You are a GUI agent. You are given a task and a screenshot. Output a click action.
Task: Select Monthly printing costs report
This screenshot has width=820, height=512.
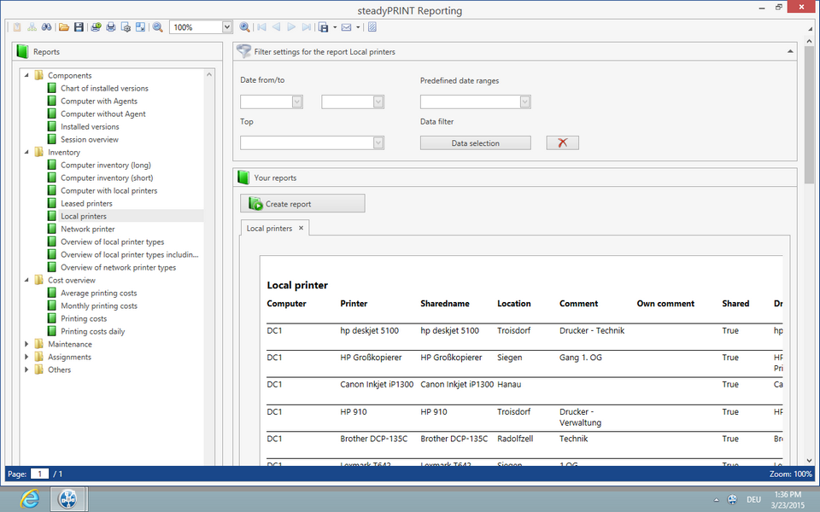99,305
